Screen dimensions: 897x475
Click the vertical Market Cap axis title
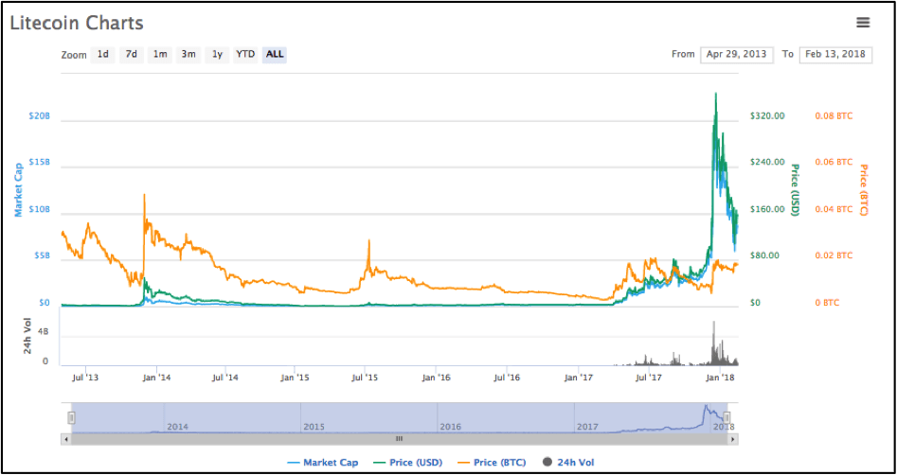tap(18, 188)
